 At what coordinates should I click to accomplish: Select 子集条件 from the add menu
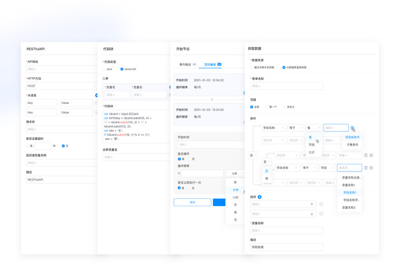coord(352,144)
